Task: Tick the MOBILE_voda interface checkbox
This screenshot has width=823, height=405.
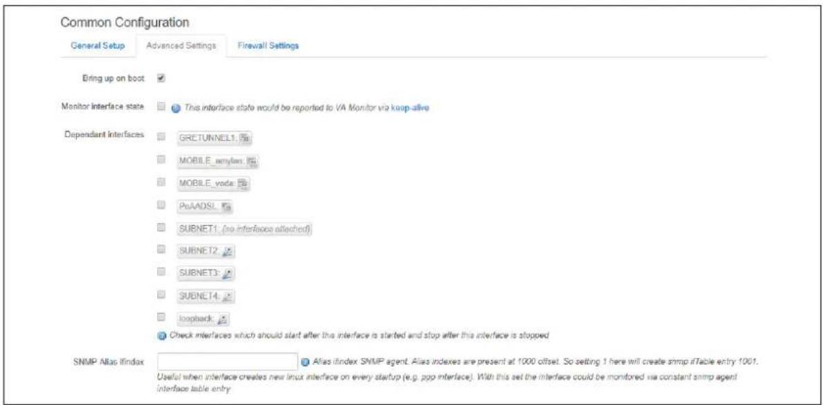Action: (x=162, y=182)
